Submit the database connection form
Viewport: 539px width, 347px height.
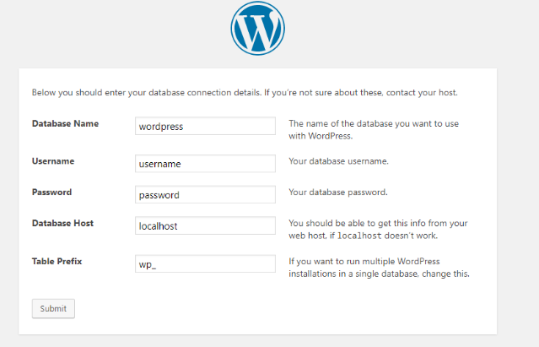pos(53,308)
